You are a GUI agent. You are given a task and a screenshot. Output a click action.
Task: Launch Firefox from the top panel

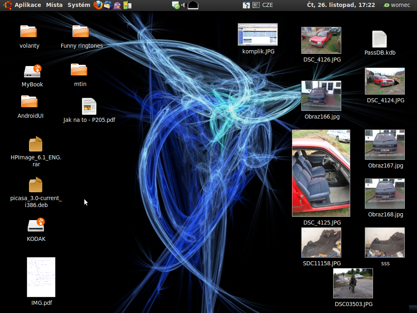(98, 5)
